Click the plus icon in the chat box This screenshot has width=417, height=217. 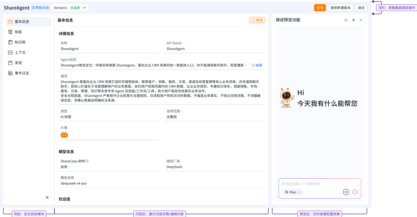point(346,192)
